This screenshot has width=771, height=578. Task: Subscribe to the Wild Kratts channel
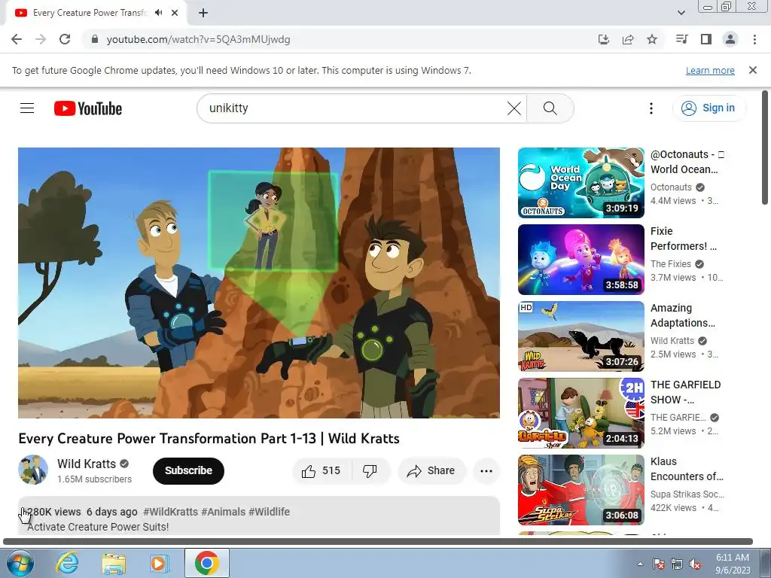(188, 471)
